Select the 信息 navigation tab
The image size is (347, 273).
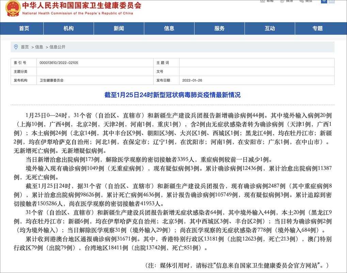click(x=169, y=28)
